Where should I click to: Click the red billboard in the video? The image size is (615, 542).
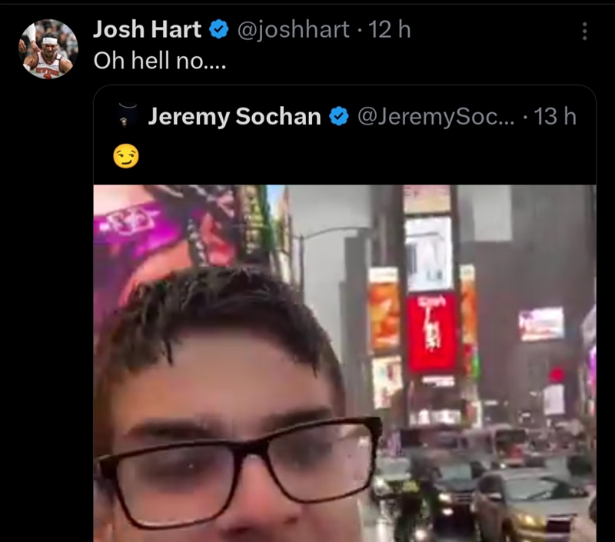432,333
